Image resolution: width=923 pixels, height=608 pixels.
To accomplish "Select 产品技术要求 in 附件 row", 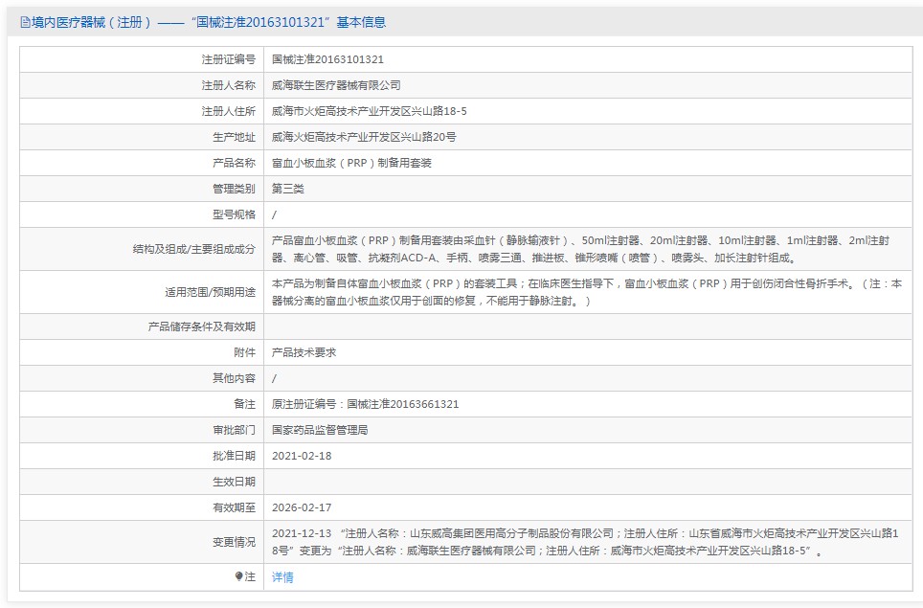I will pos(304,352).
